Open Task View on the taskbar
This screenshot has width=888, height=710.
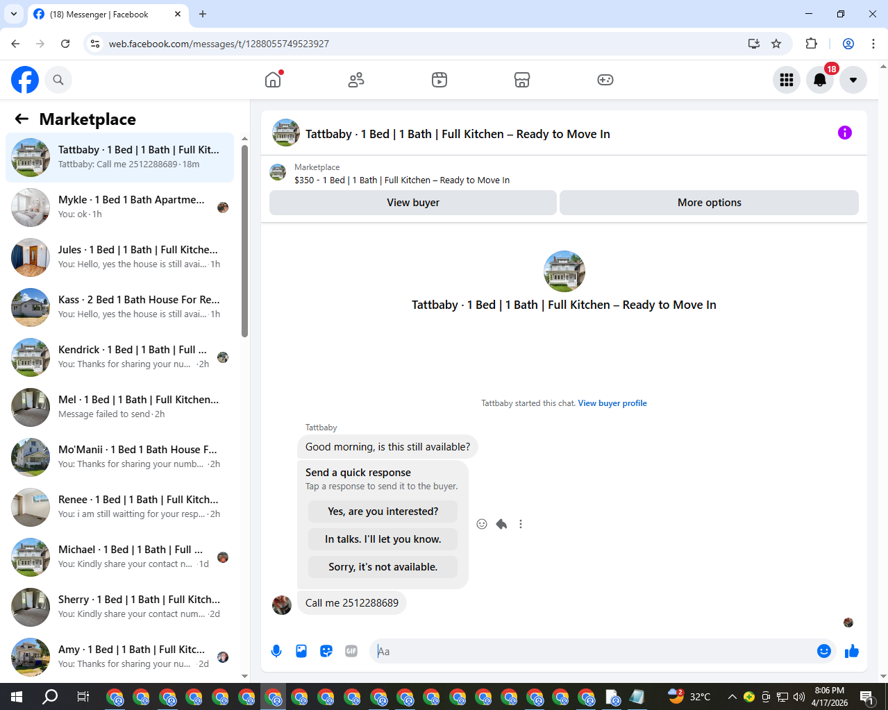pos(83,697)
